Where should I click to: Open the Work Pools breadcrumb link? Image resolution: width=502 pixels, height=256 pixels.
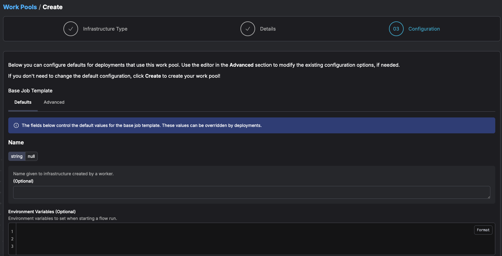(x=20, y=7)
